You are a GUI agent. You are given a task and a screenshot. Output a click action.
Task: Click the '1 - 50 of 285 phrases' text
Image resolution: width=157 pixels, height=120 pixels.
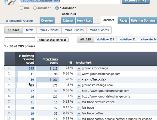point(19,46)
